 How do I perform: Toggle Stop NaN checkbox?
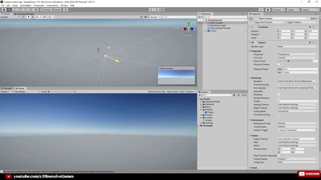pos(279,91)
